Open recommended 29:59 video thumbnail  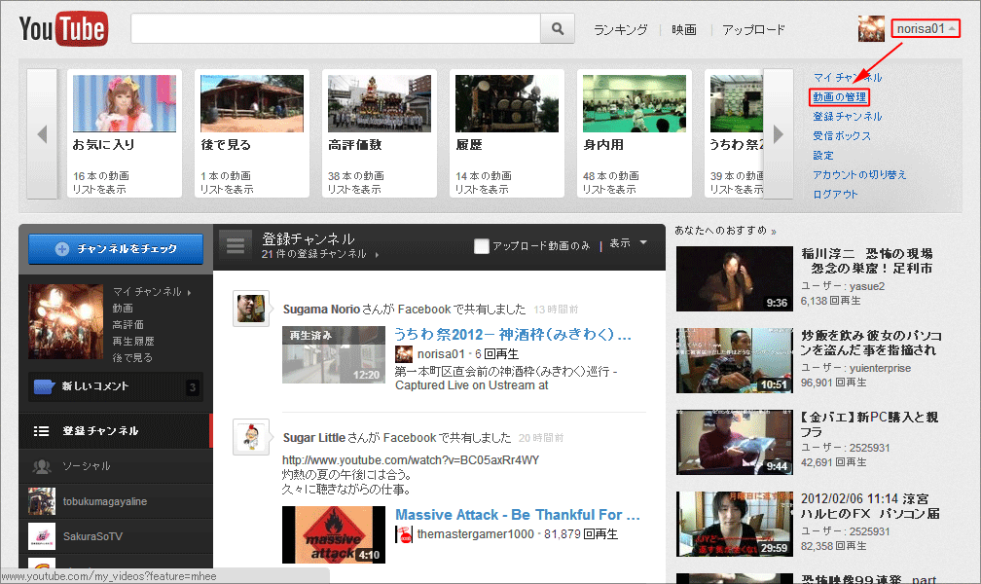coord(735,524)
